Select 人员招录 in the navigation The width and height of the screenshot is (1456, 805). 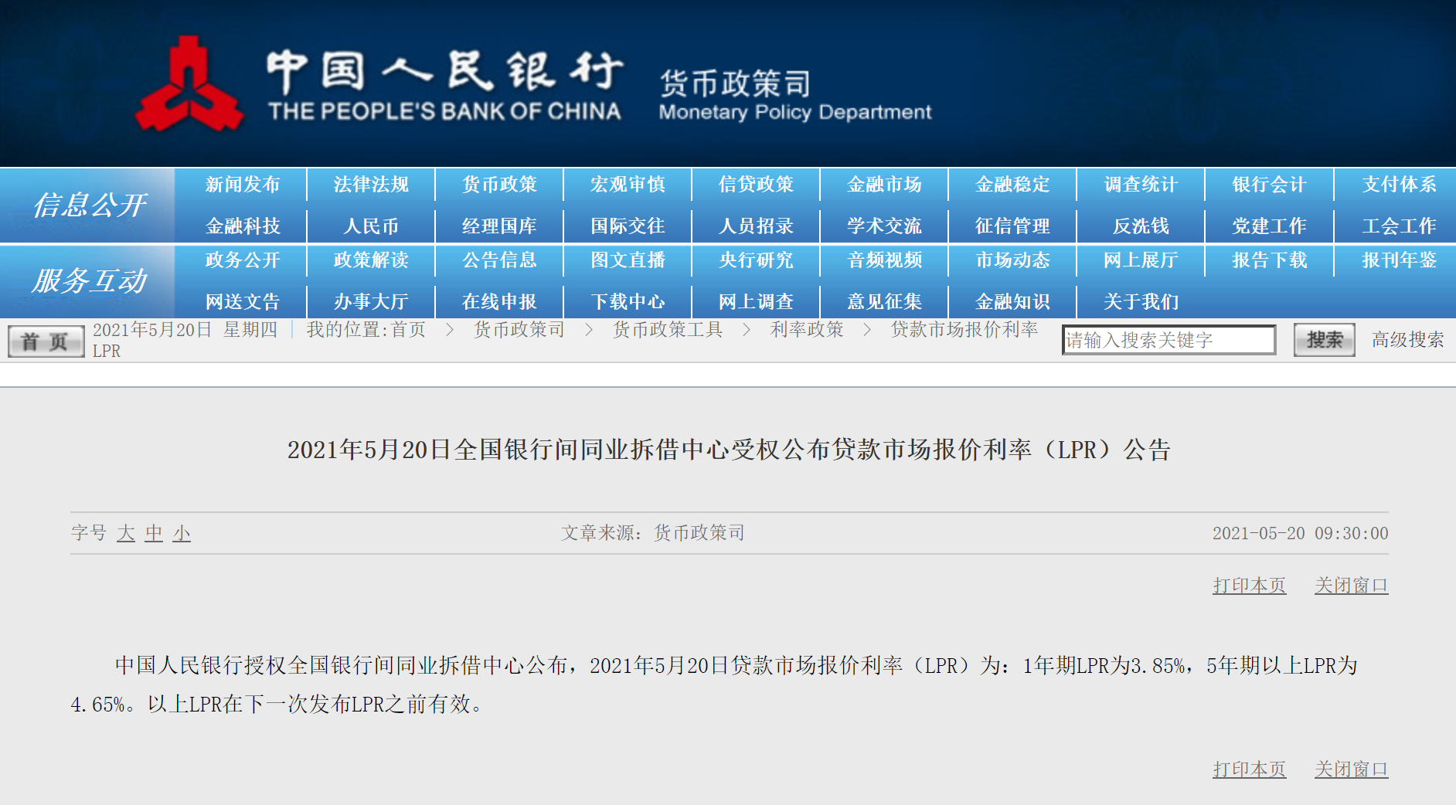point(756,226)
